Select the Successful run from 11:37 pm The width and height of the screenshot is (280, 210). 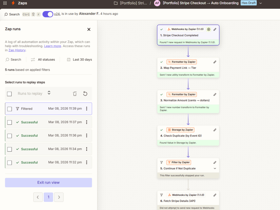coord(48,122)
